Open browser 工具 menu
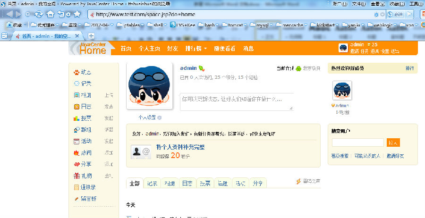Screen dimensions: 425x218 [x=416, y=4]
